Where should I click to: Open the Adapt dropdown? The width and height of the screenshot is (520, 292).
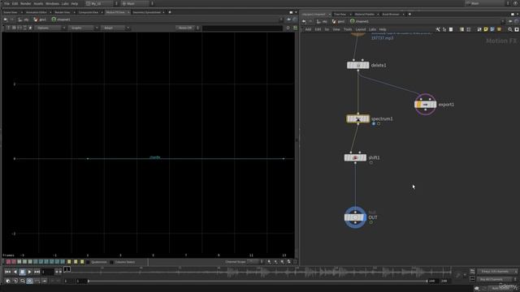coord(115,28)
